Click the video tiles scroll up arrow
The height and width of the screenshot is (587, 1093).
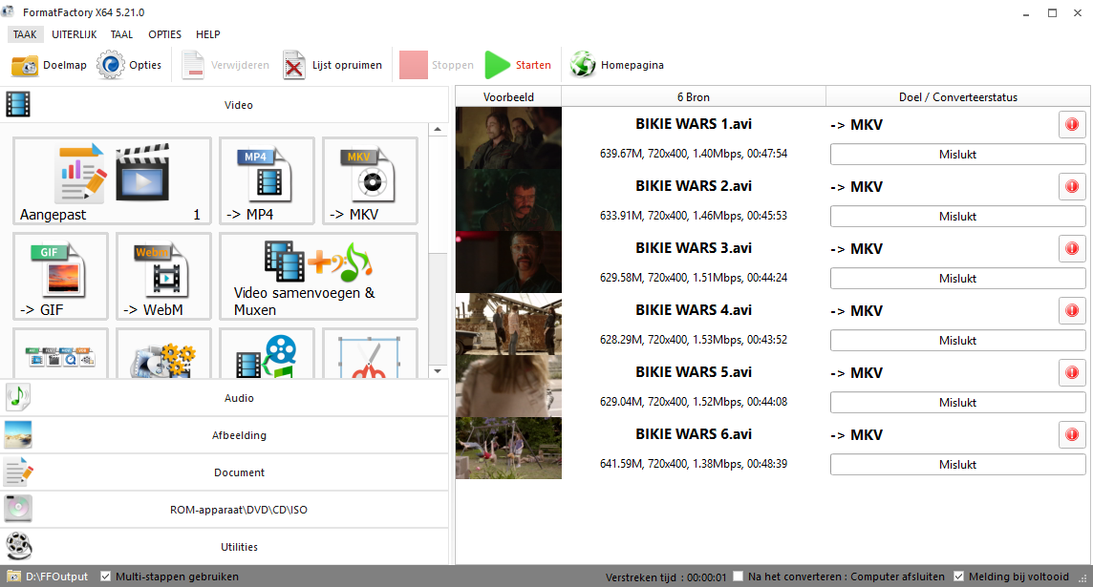[x=438, y=130]
